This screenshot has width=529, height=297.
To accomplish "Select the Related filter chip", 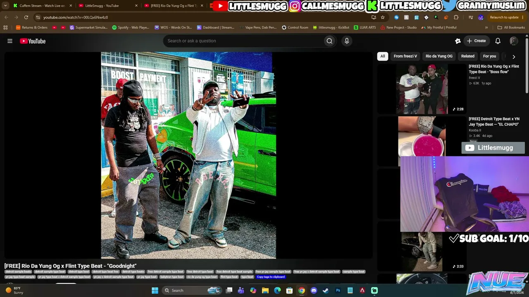I will 468,56.
